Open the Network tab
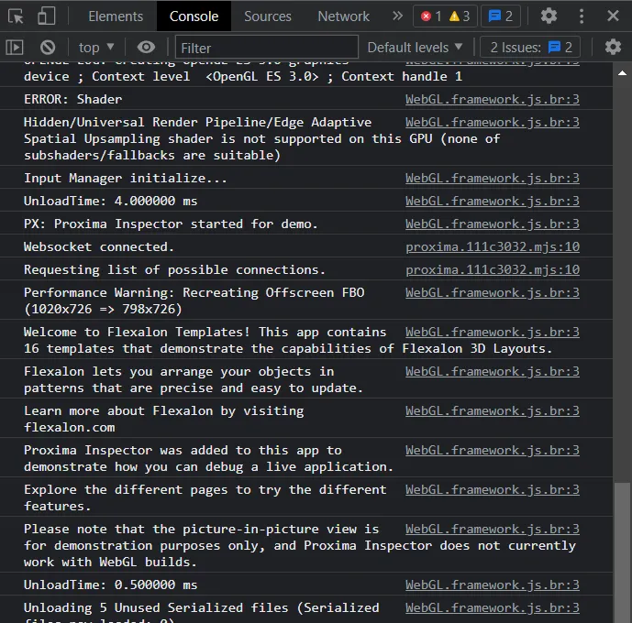This screenshot has height=623, width=632. (343, 16)
